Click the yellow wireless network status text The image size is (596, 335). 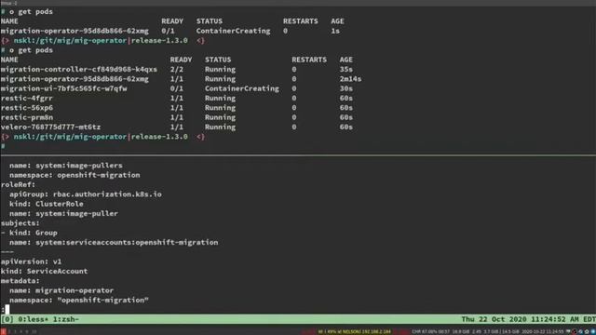354,331
